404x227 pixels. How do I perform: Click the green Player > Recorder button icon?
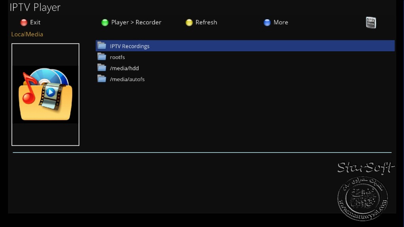[x=105, y=22]
